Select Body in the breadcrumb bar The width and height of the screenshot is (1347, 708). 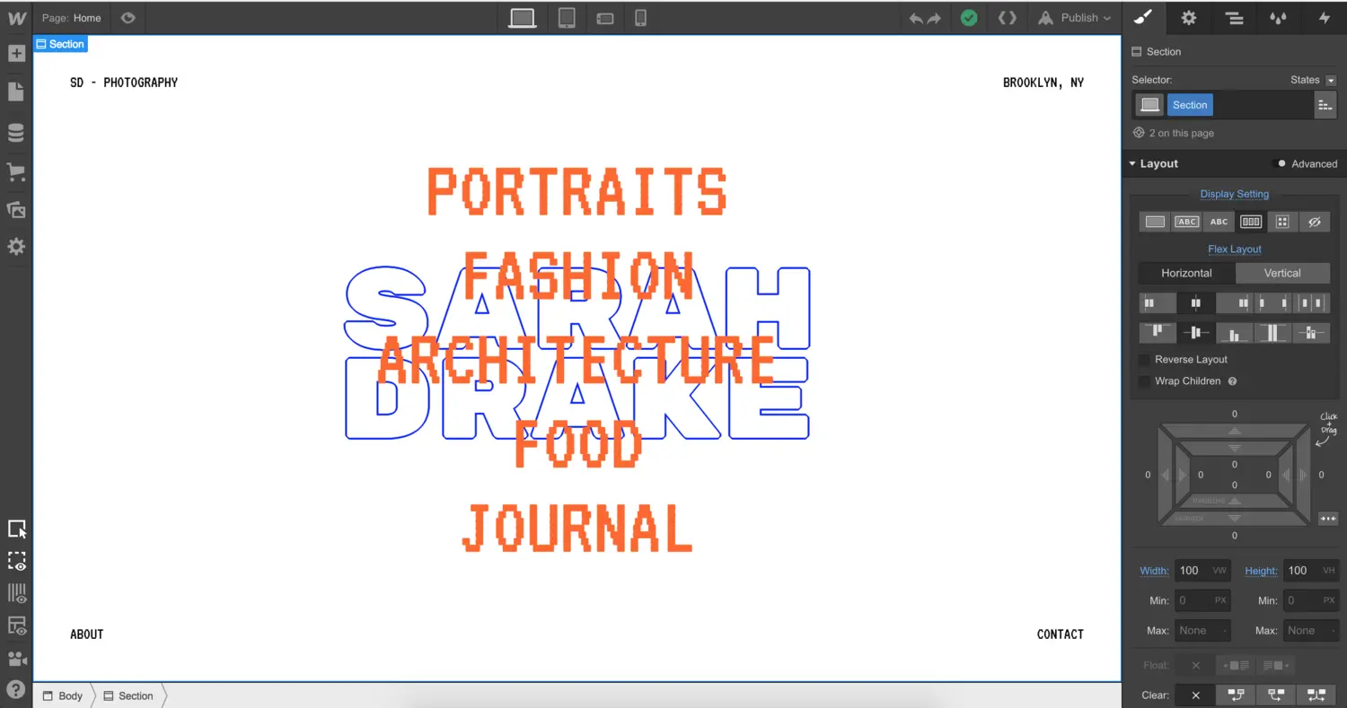(63, 695)
